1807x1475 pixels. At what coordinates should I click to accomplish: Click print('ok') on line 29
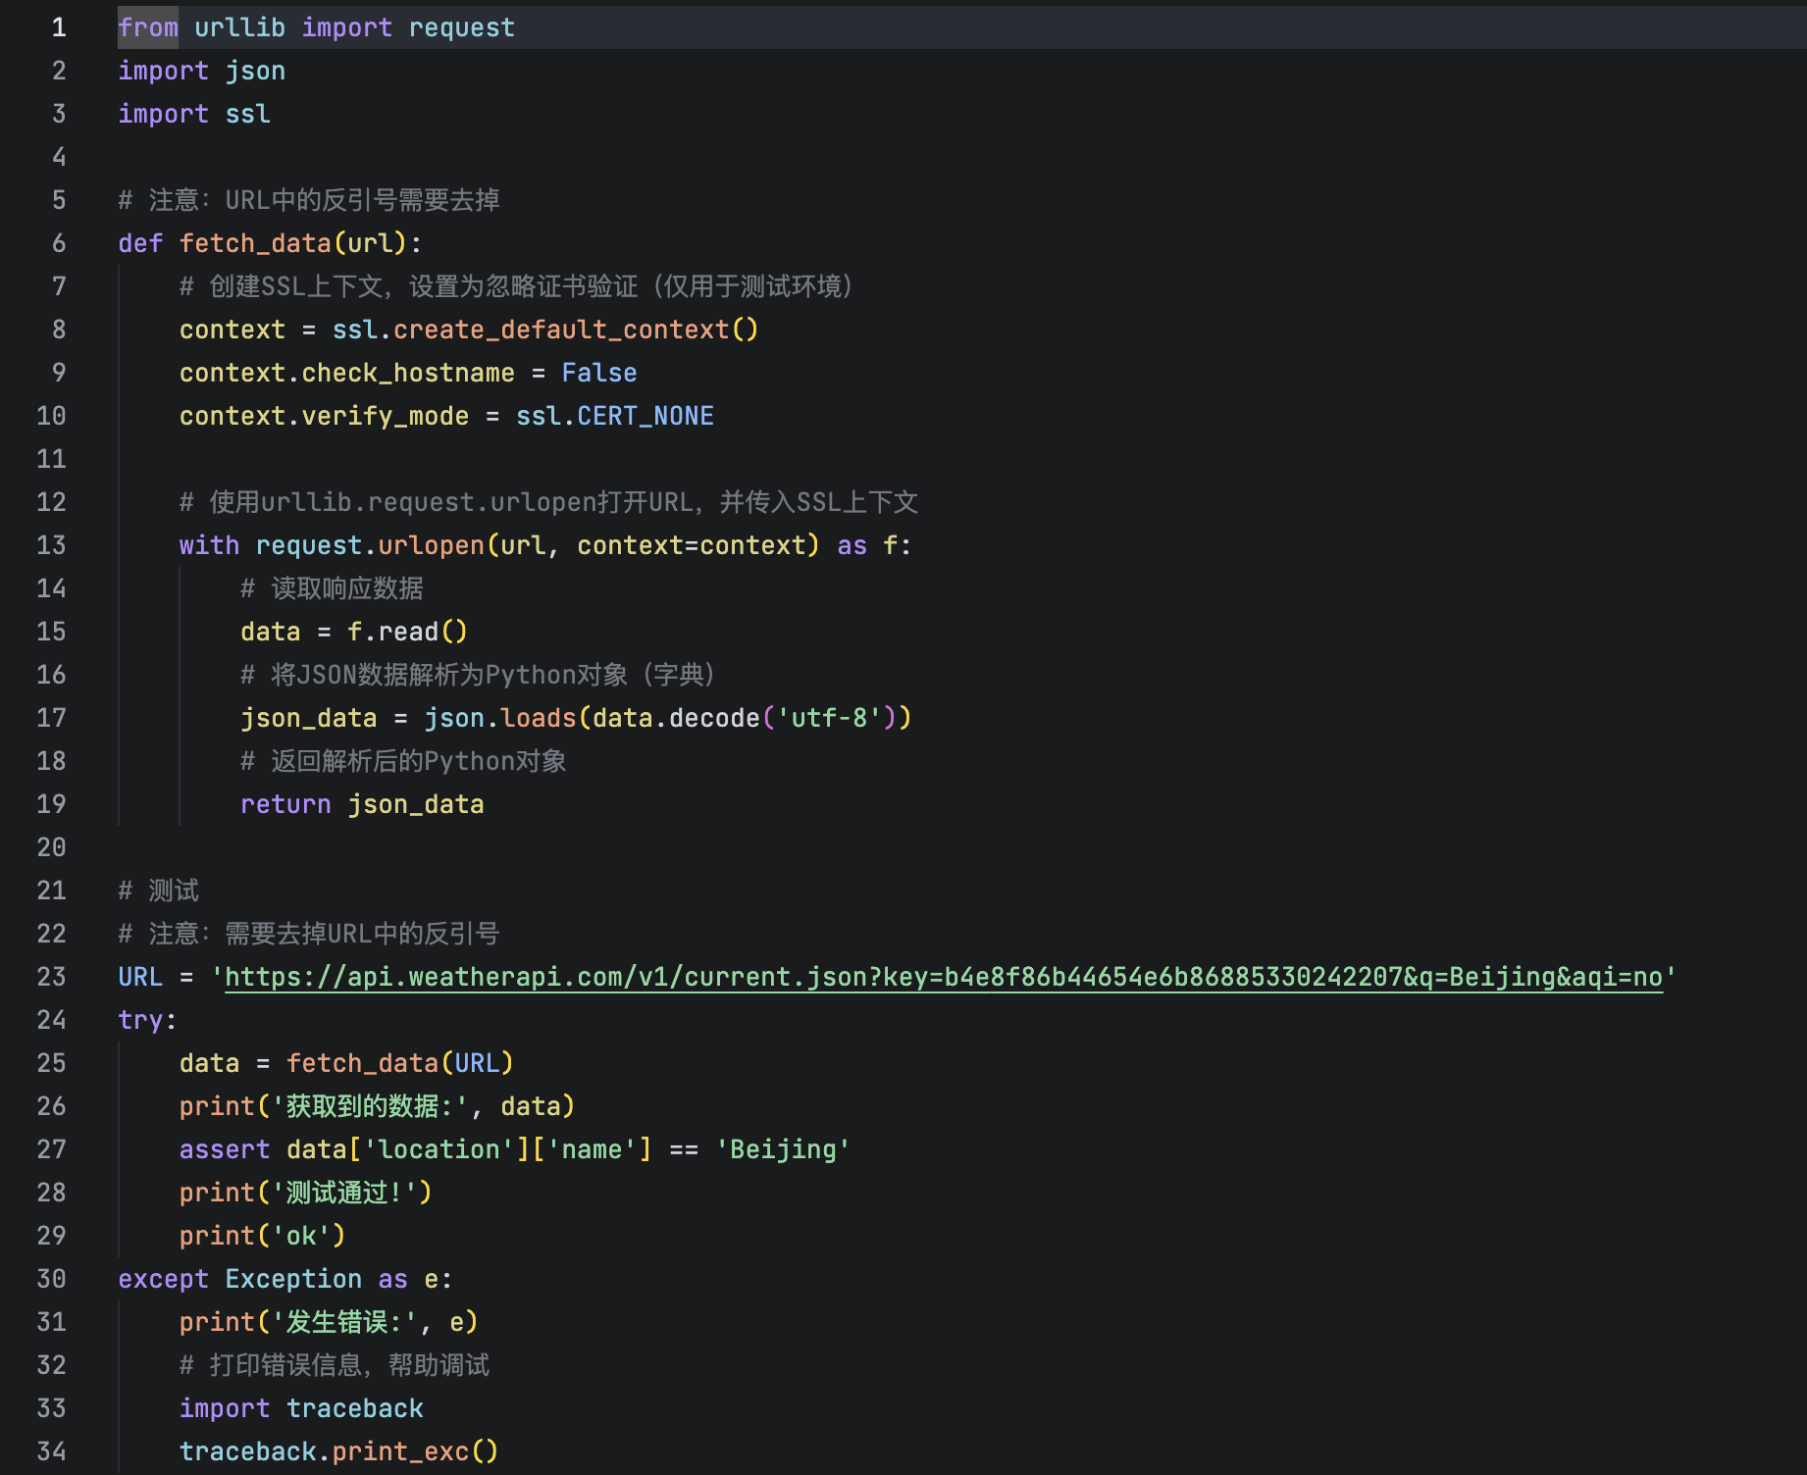(x=260, y=1235)
